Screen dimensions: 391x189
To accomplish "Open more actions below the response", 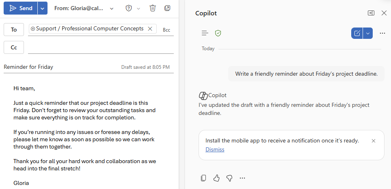I will point(242,178).
